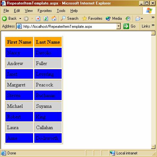
Task: Click the Forward arrow icon
Action: click(x=26, y=19)
